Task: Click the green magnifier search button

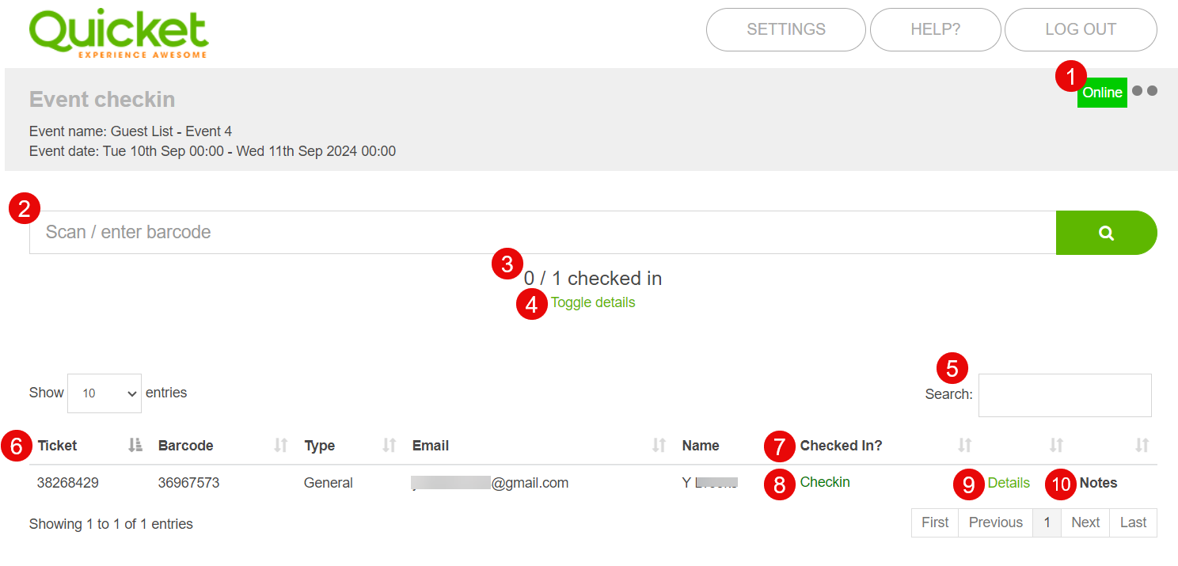Action: [x=1106, y=233]
